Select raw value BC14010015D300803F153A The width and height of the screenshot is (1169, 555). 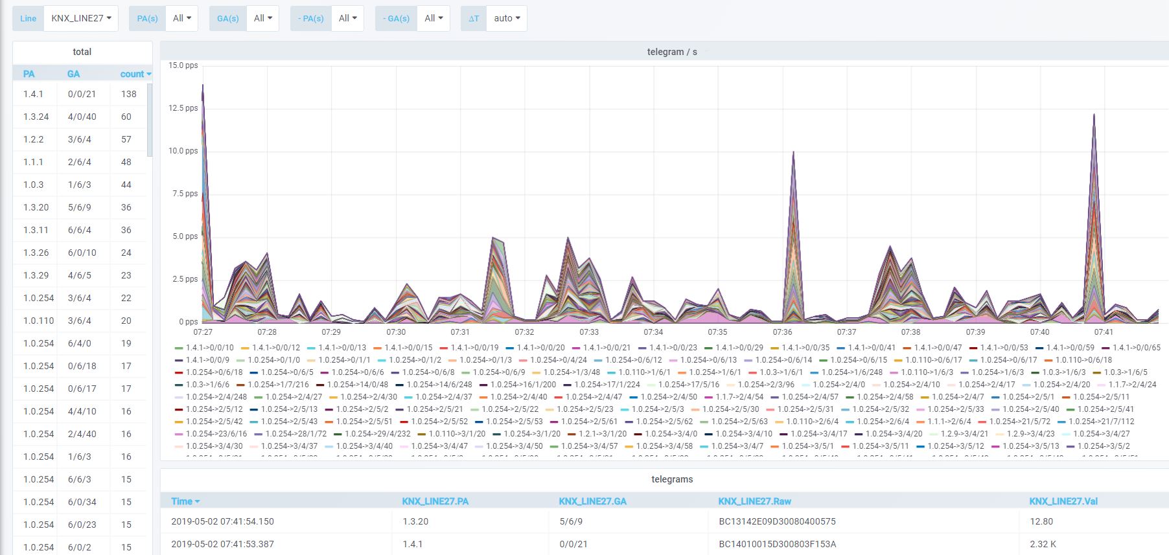(777, 544)
